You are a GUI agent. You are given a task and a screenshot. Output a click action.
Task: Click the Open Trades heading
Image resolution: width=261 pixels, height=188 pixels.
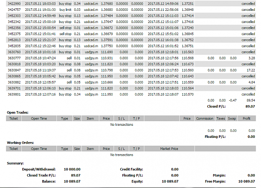(18, 112)
